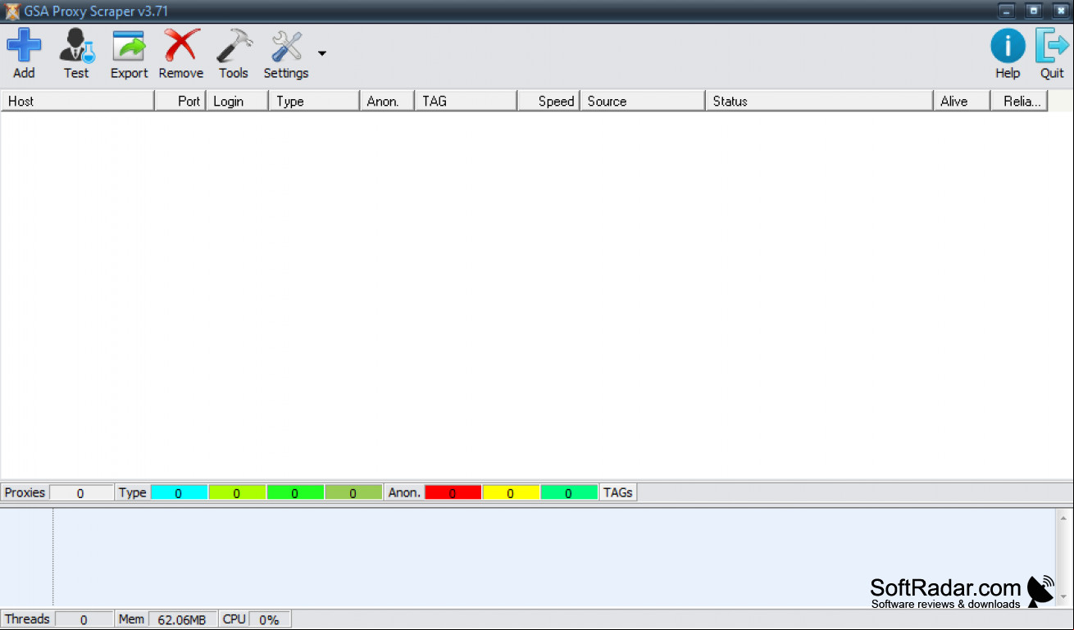Click the yellow Anon. counter box
Image resolution: width=1074 pixels, height=630 pixels.
tap(511, 493)
